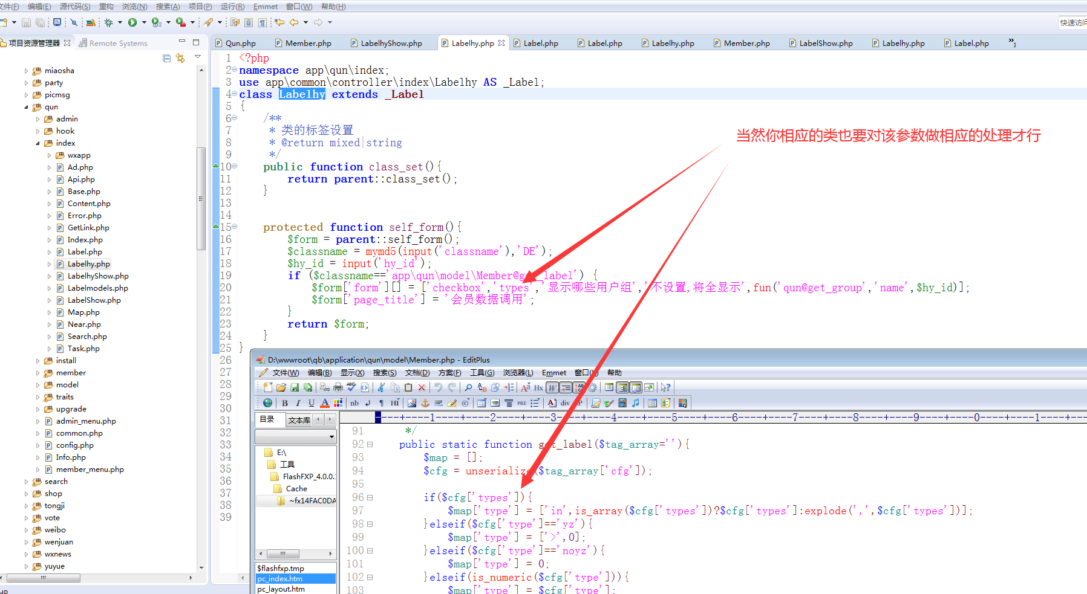Image resolution: width=1087 pixels, height=594 pixels.
Task: Toggle auto indent button in EditPlus toolbar
Action: pyautogui.click(x=566, y=387)
